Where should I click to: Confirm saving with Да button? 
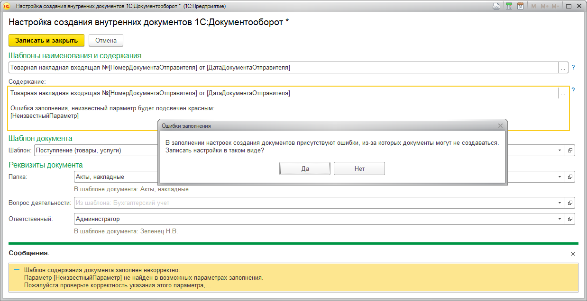tap(305, 168)
